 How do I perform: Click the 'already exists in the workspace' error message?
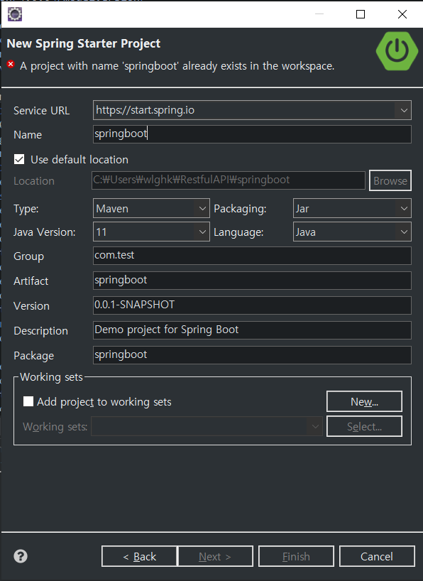click(x=177, y=66)
